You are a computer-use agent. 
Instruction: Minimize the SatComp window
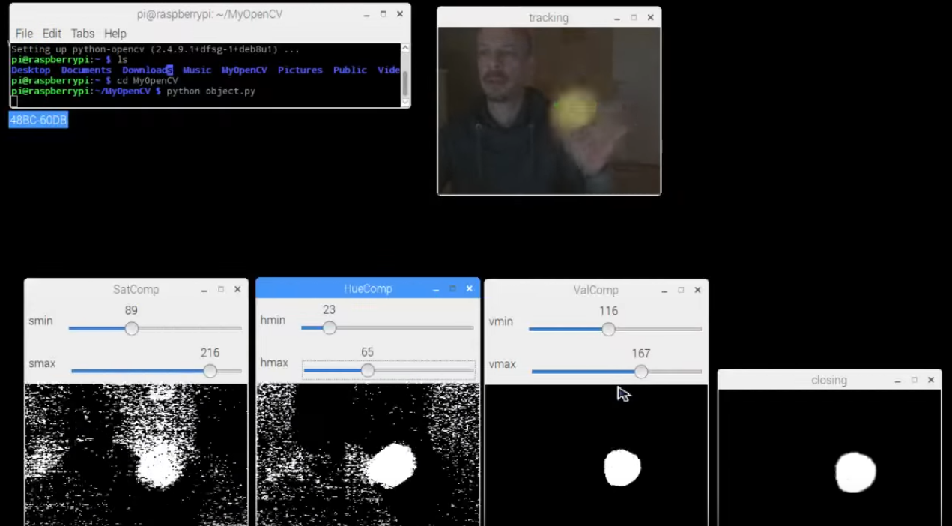tap(204, 289)
